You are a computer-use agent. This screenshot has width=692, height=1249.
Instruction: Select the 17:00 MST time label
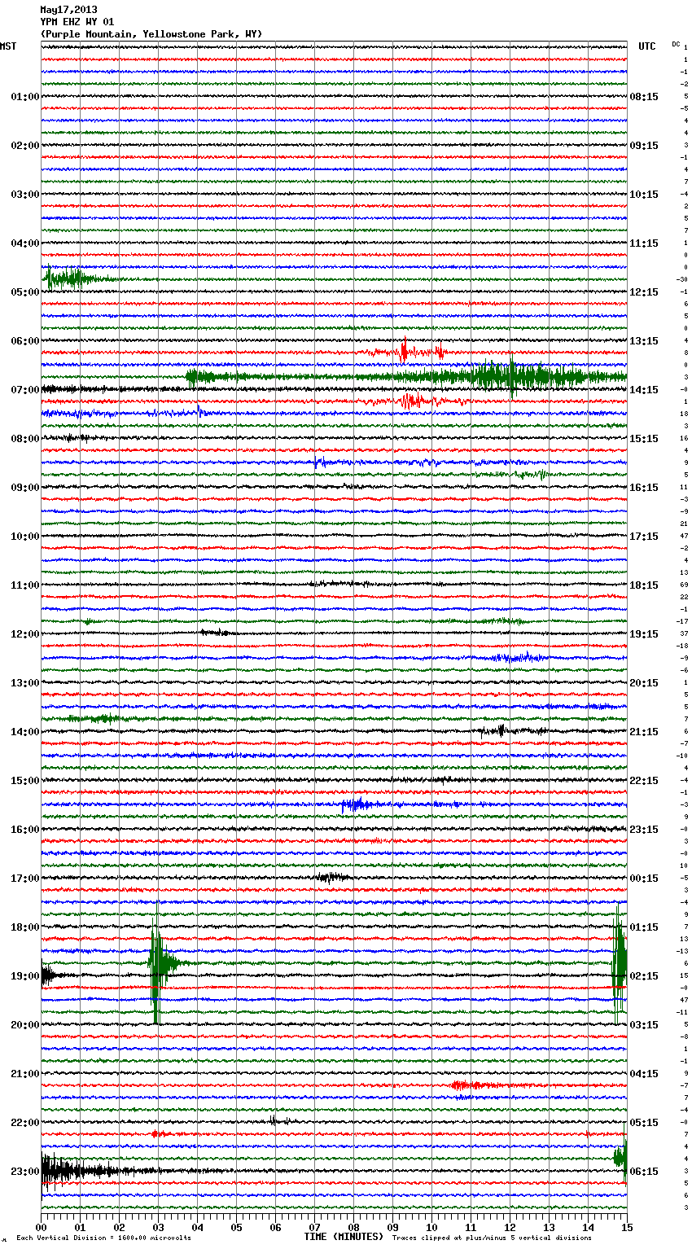[x=25, y=879]
